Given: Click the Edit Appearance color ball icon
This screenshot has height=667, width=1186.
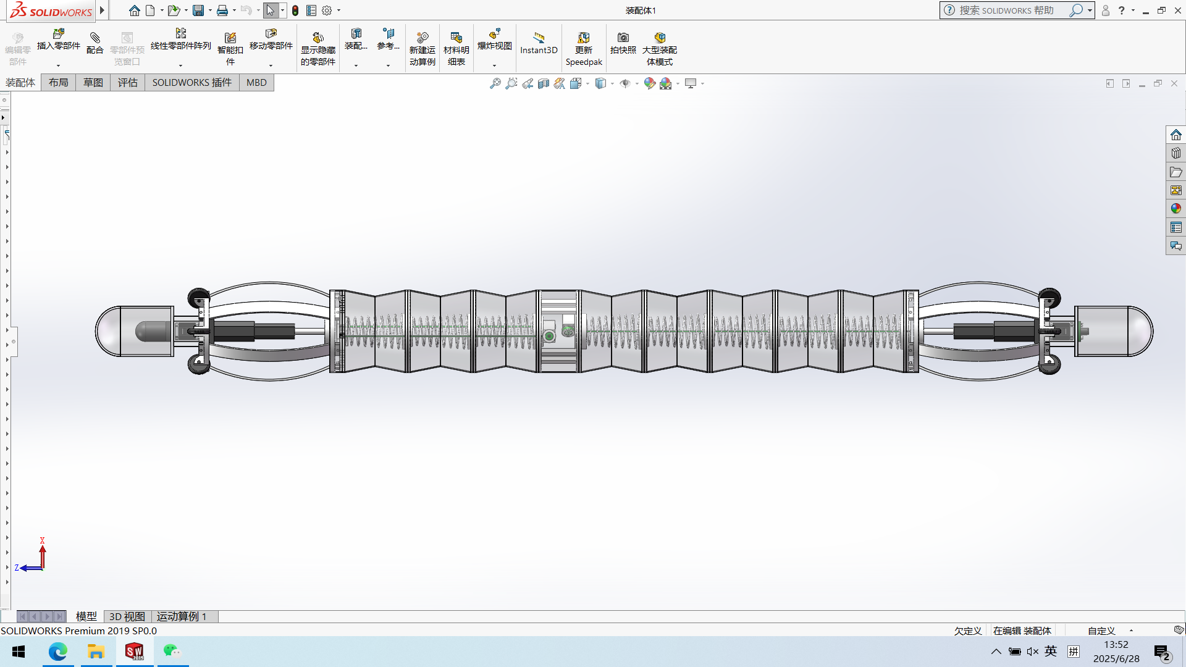Looking at the screenshot, I should 649,83.
